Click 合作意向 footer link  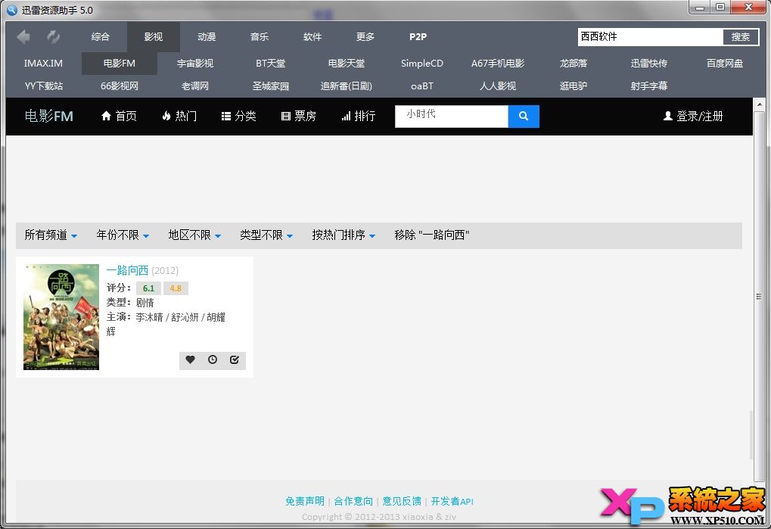click(353, 501)
